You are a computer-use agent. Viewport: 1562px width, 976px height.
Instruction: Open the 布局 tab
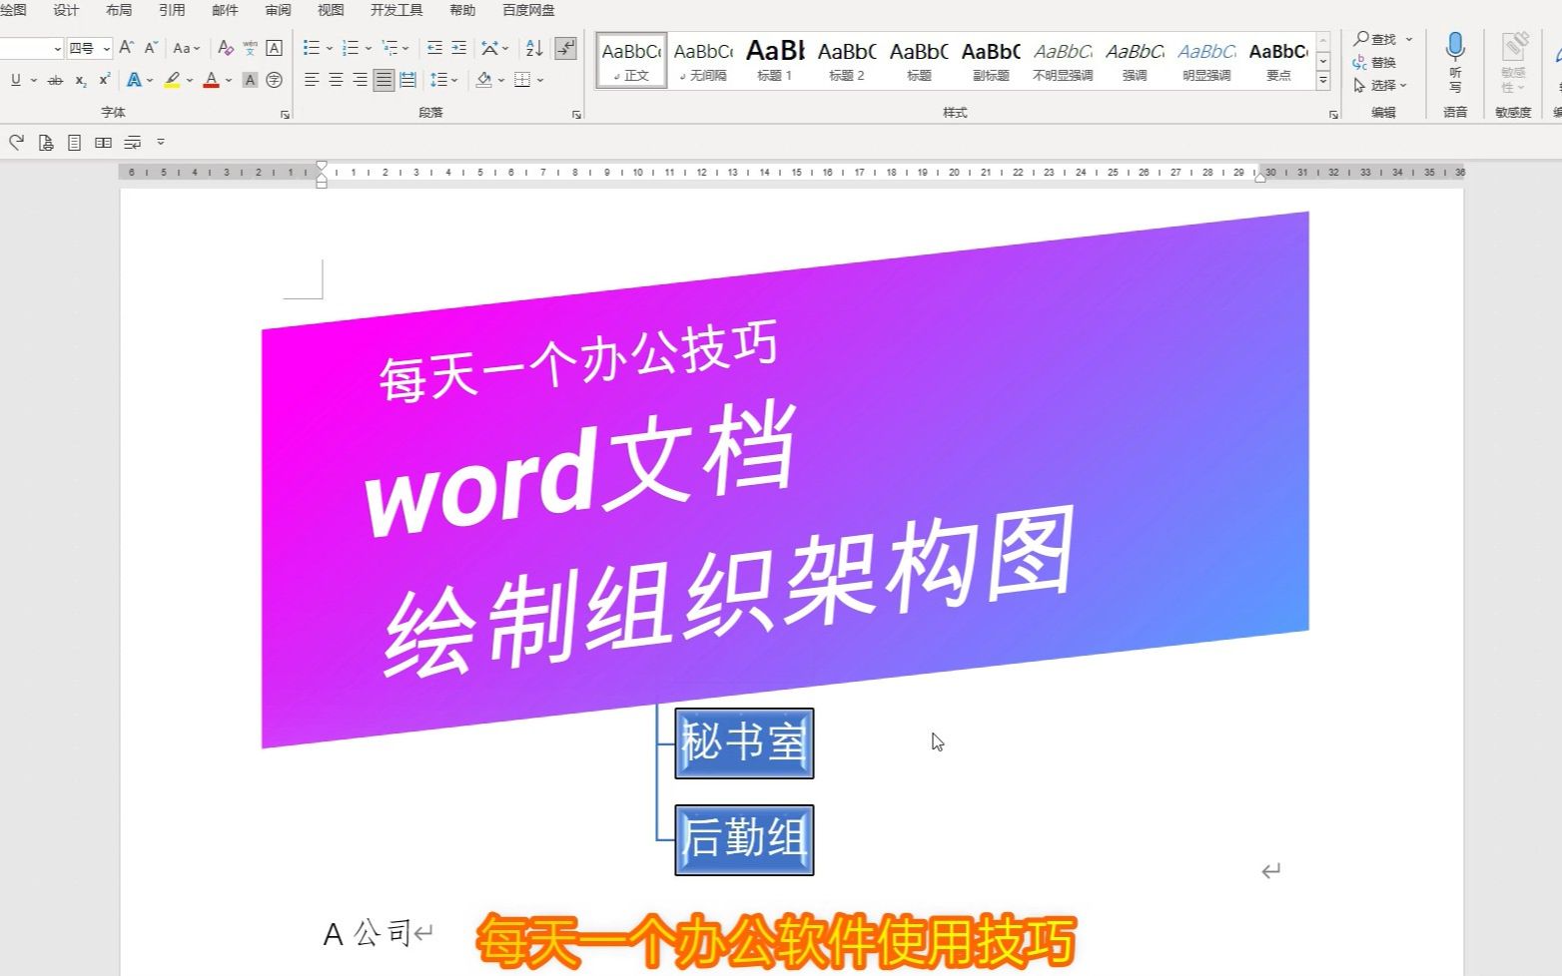[119, 10]
